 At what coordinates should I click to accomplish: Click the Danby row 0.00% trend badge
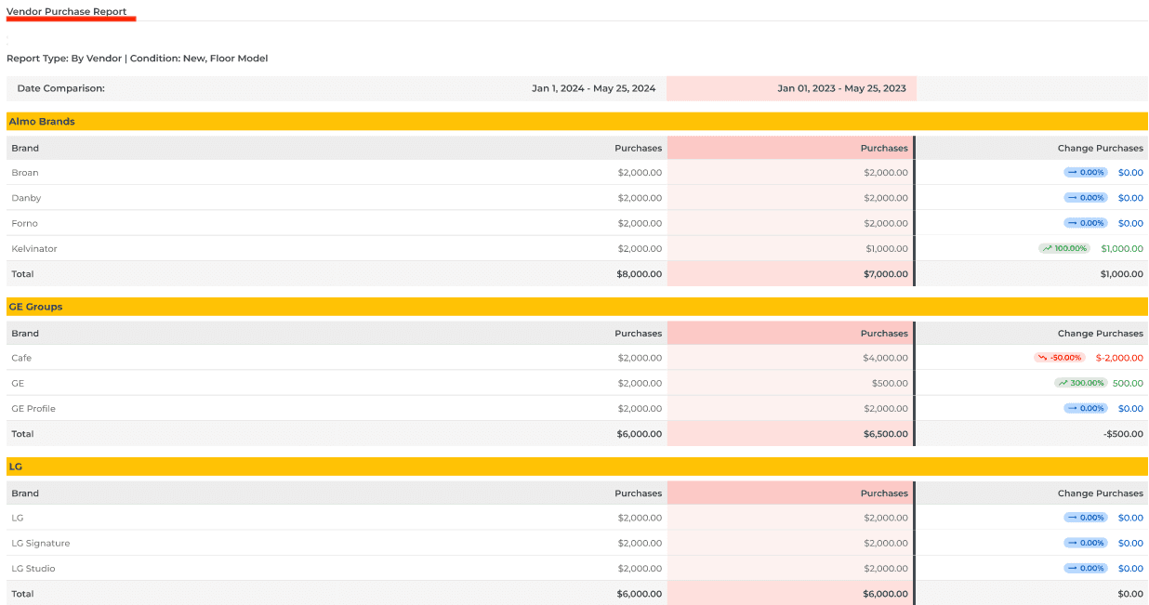[1086, 198]
